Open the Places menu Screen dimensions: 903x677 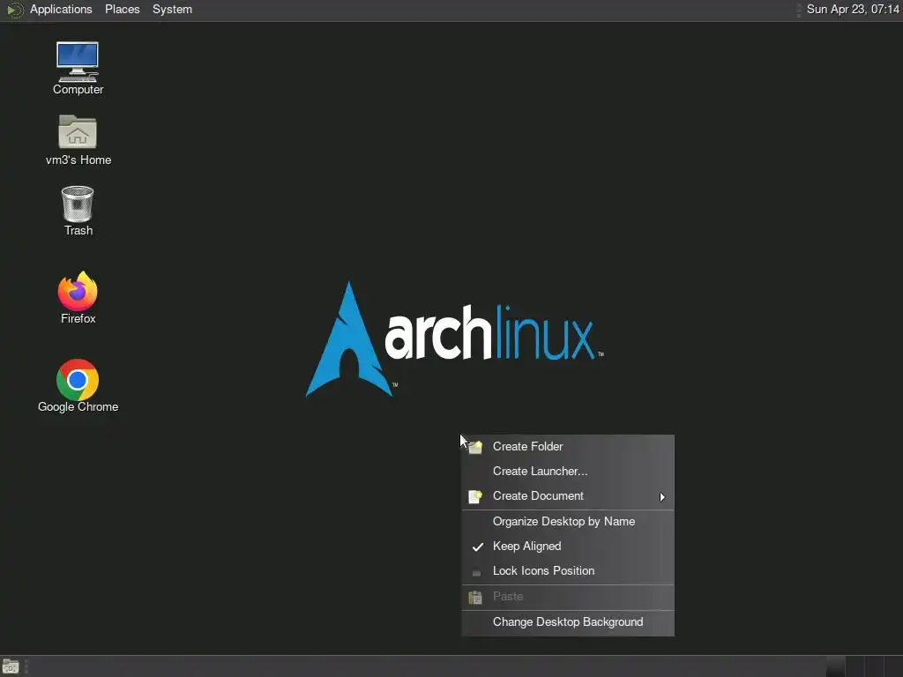[122, 9]
